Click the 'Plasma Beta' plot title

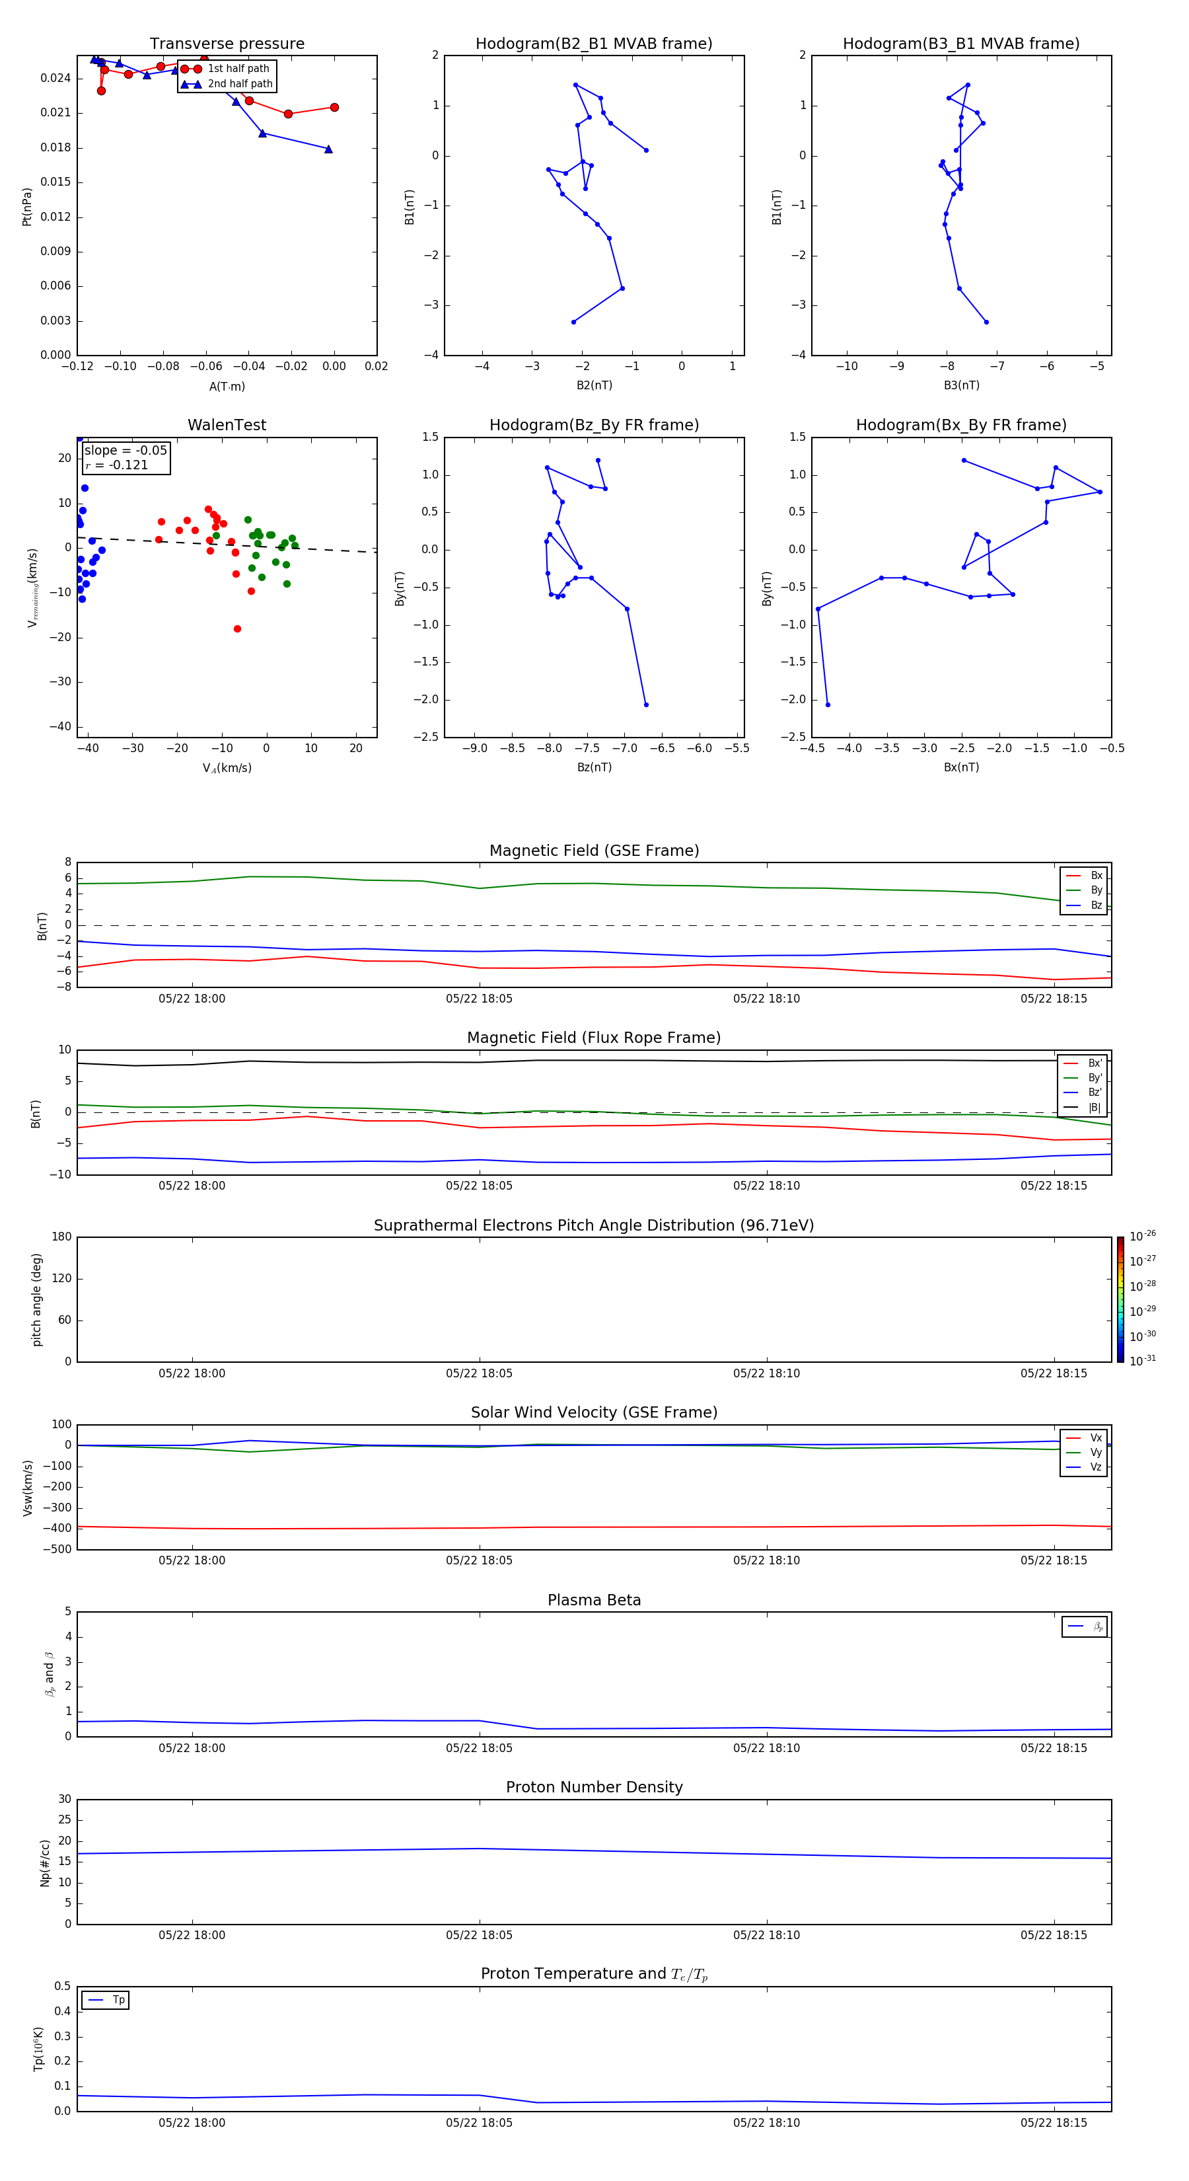[594, 1600]
